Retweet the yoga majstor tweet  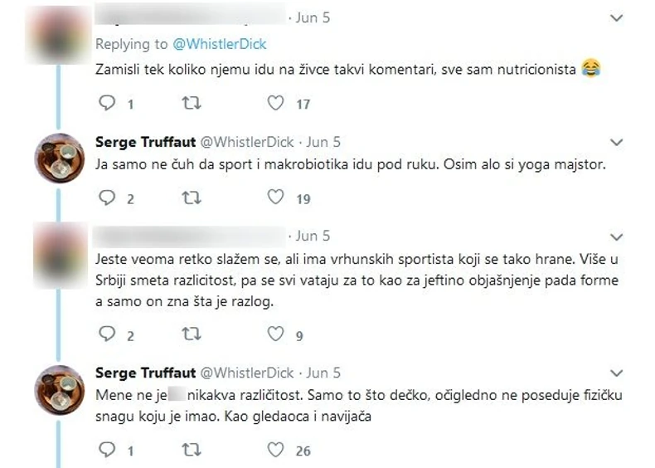[x=192, y=197]
